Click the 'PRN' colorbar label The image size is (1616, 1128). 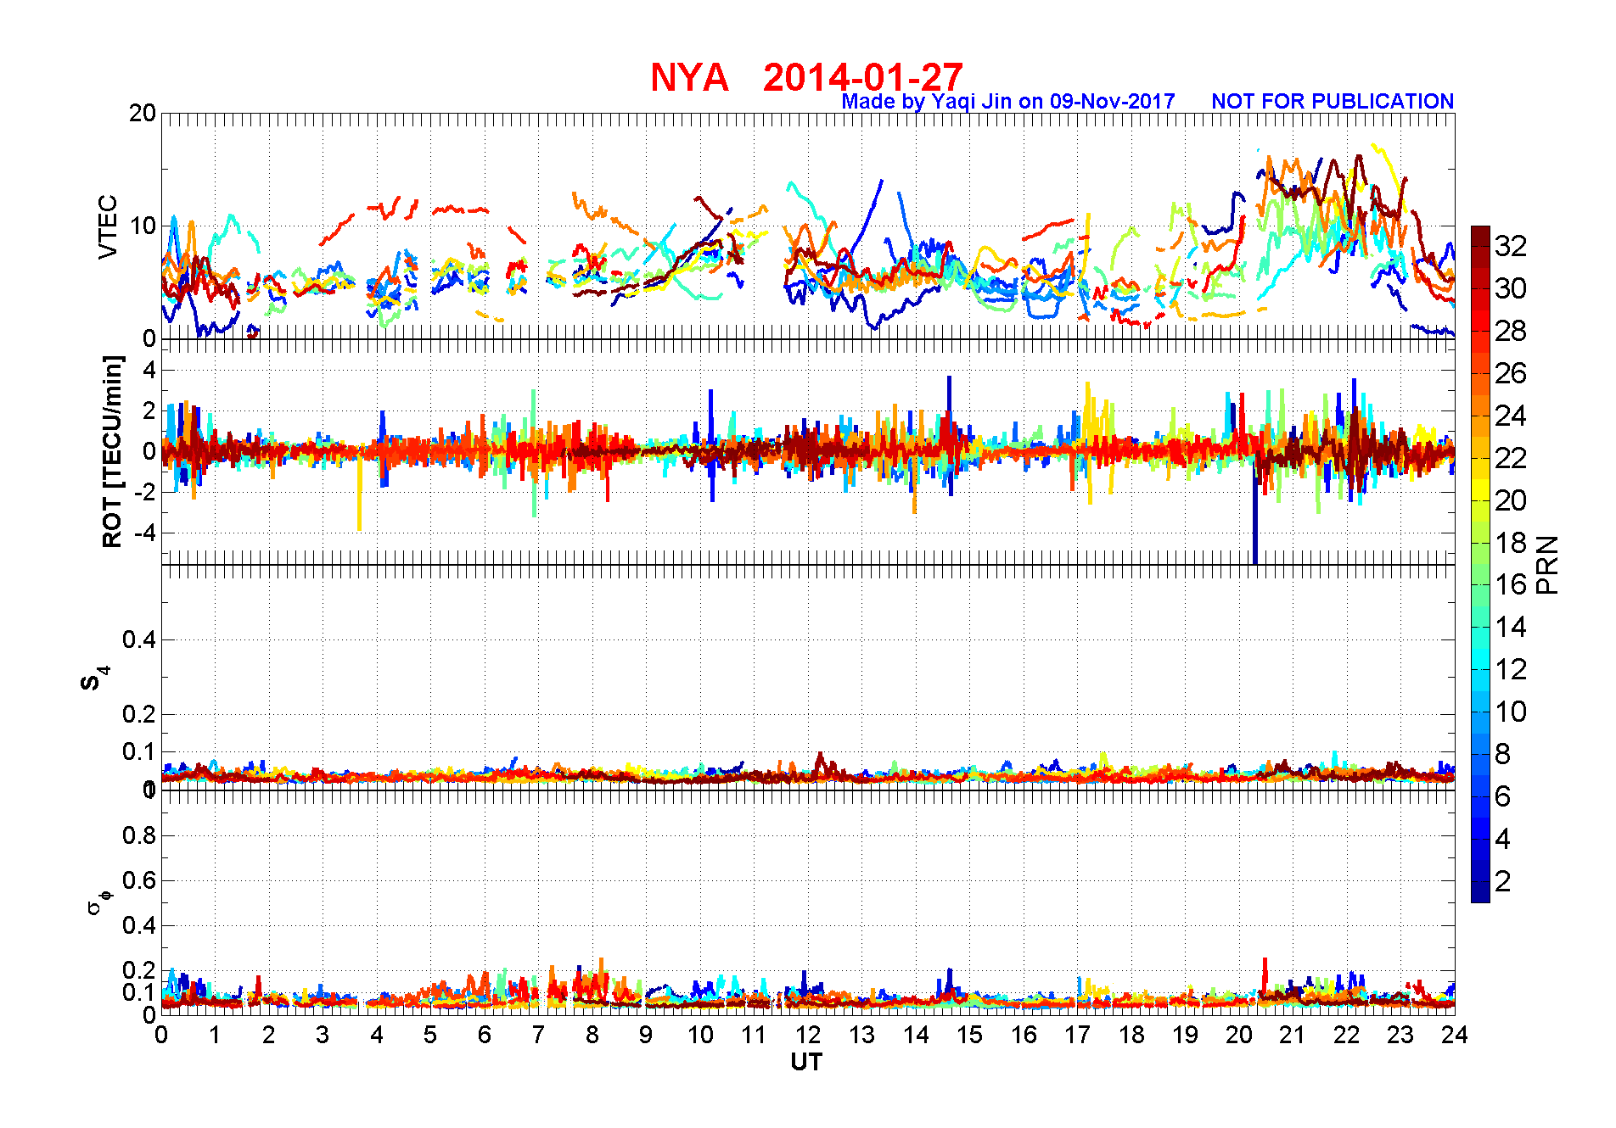point(1548,565)
